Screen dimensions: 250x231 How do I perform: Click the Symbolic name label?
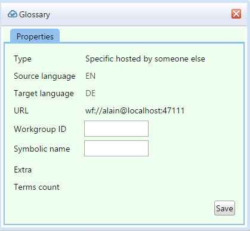[x=42, y=149]
